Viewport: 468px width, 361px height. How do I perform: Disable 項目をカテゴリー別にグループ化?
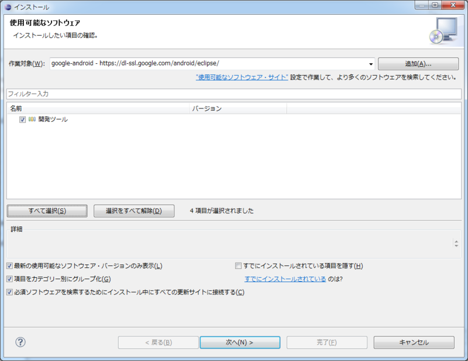[9, 278]
